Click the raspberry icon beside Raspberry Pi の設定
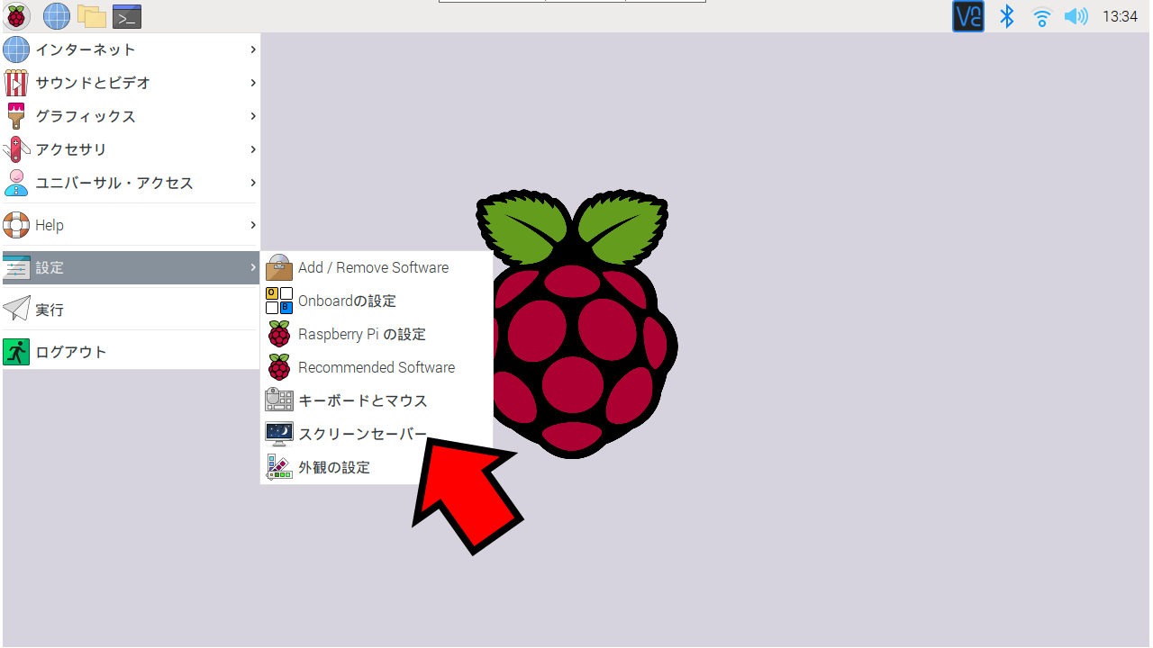The height and width of the screenshot is (648, 1153). (279, 334)
